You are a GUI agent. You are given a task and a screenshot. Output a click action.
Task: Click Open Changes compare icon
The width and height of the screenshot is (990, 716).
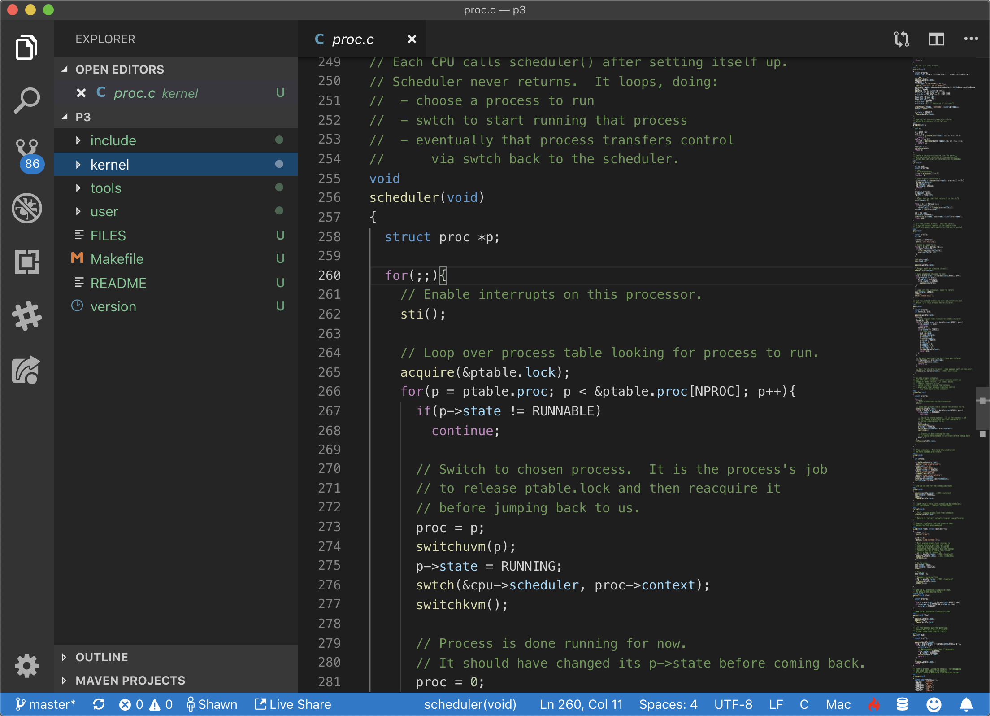pos(901,39)
